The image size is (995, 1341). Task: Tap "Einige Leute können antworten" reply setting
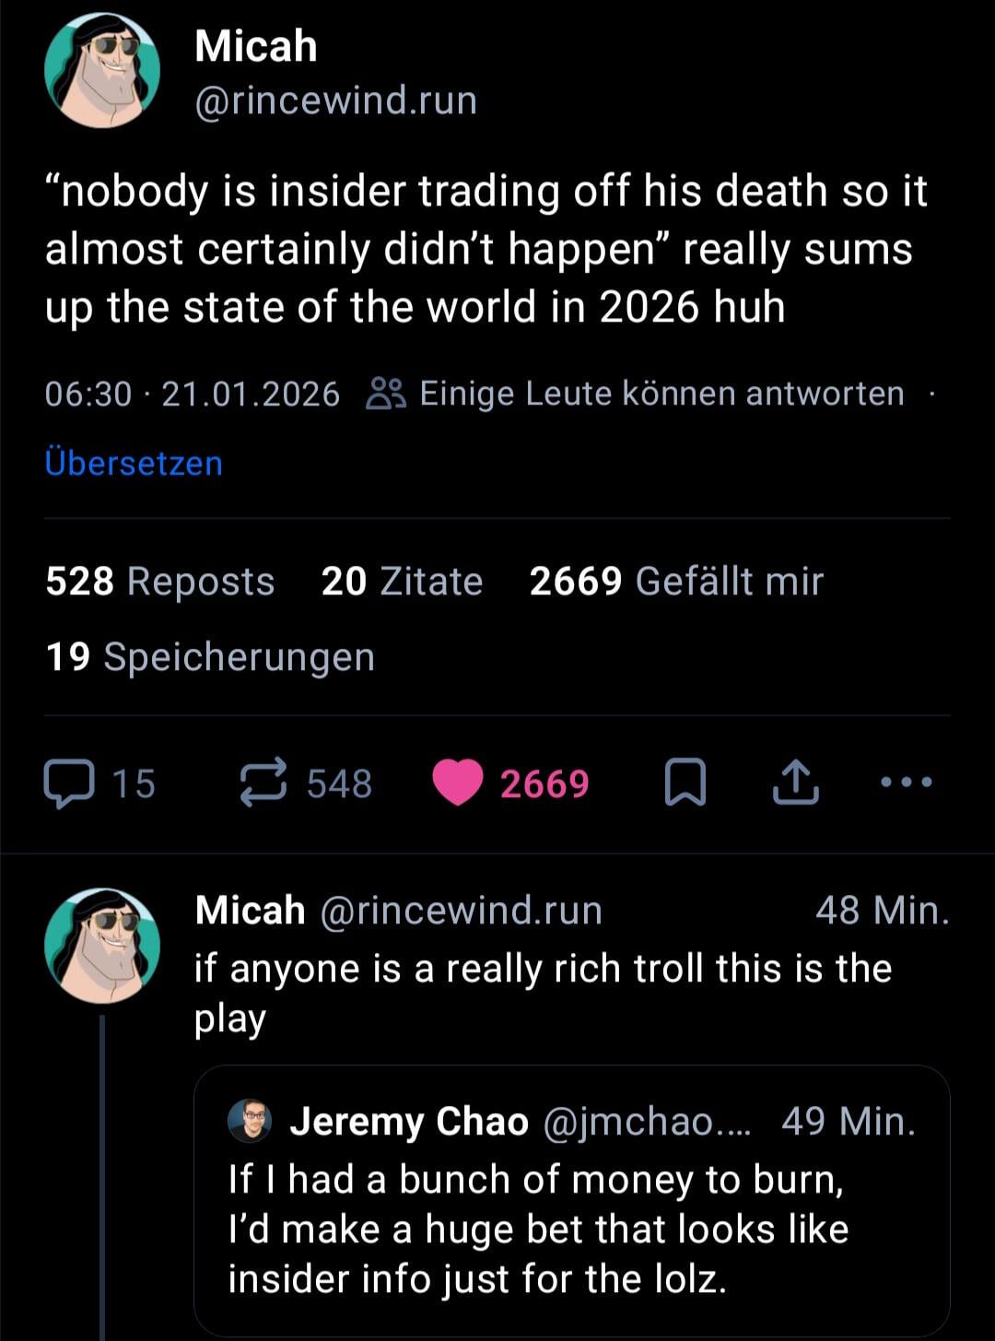tap(661, 394)
